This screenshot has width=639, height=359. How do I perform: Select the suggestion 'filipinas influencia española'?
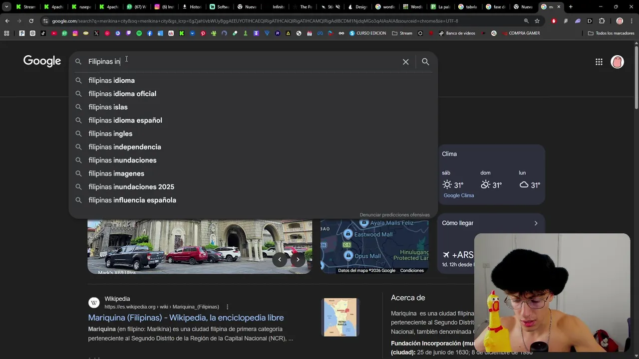tap(254, 200)
